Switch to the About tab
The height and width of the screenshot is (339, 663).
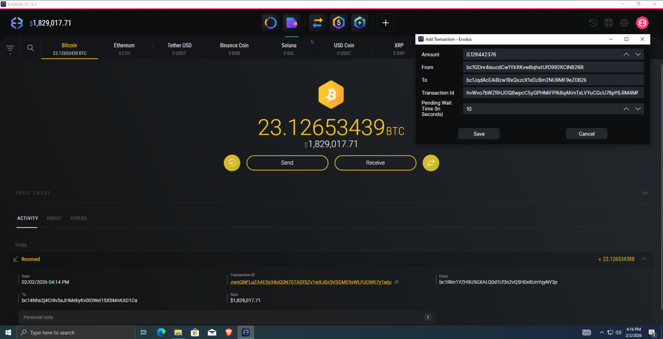tap(54, 218)
